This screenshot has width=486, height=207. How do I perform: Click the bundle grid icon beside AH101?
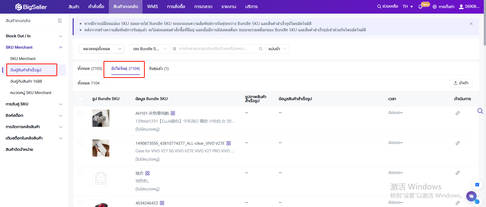[173, 113]
